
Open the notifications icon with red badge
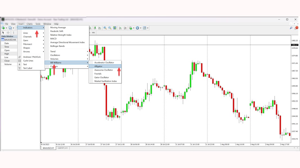[x=296, y=28]
